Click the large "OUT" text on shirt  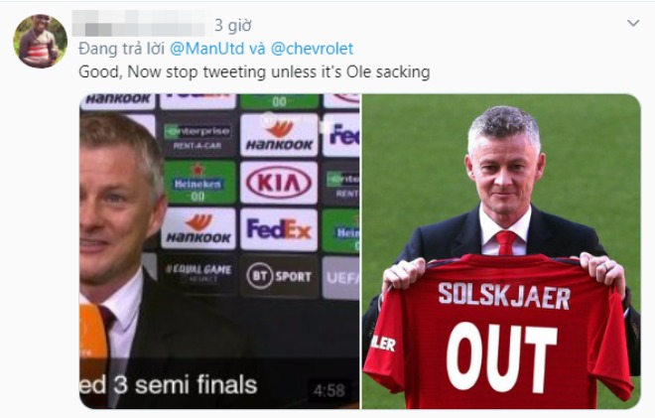tap(501, 358)
